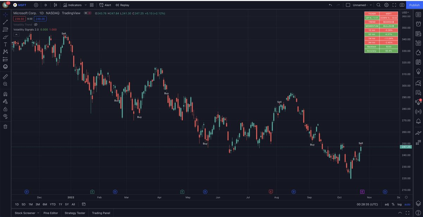The height and width of the screenshot is (217, 423).
Task: Expand the Stock Screener dropdown arrow
Action: (x=38, y=213)
